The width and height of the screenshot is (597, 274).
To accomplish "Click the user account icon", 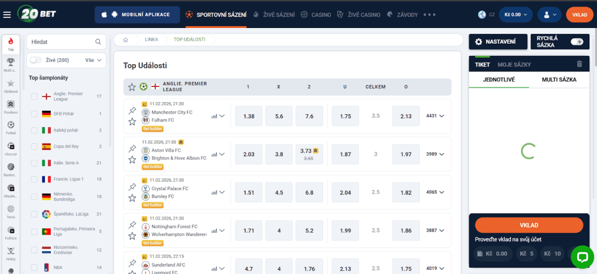I will pos(549,15).
